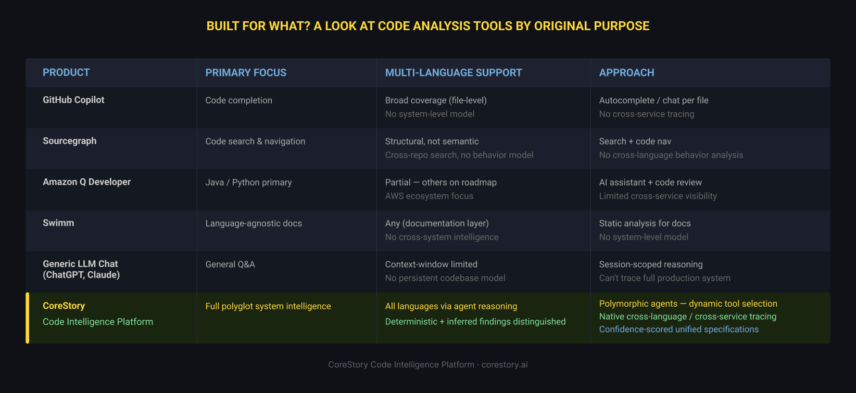Click No system-level model under GitHub Copilot
Screen dimensions: 856x393
pos(430,114)
